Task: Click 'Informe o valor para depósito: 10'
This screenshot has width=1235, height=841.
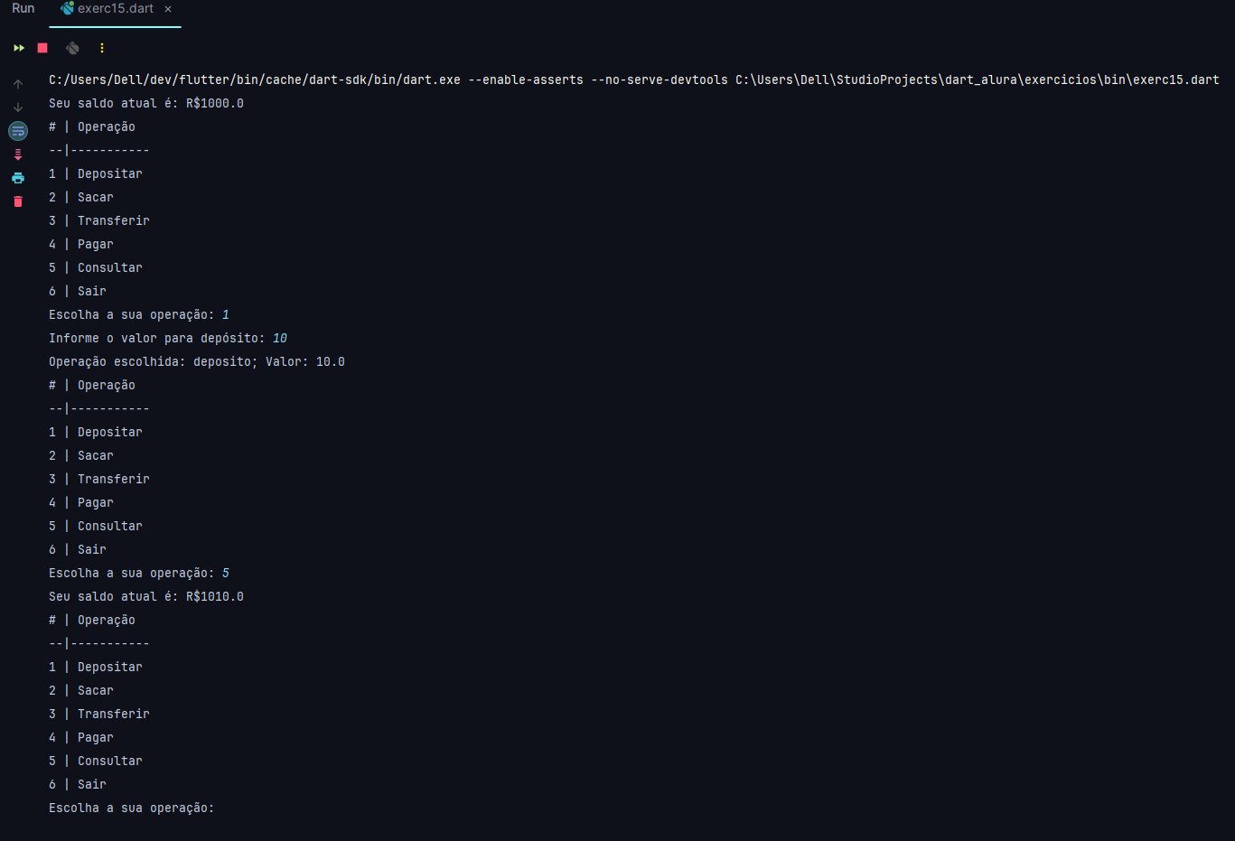Action: [x=168, y=338]
